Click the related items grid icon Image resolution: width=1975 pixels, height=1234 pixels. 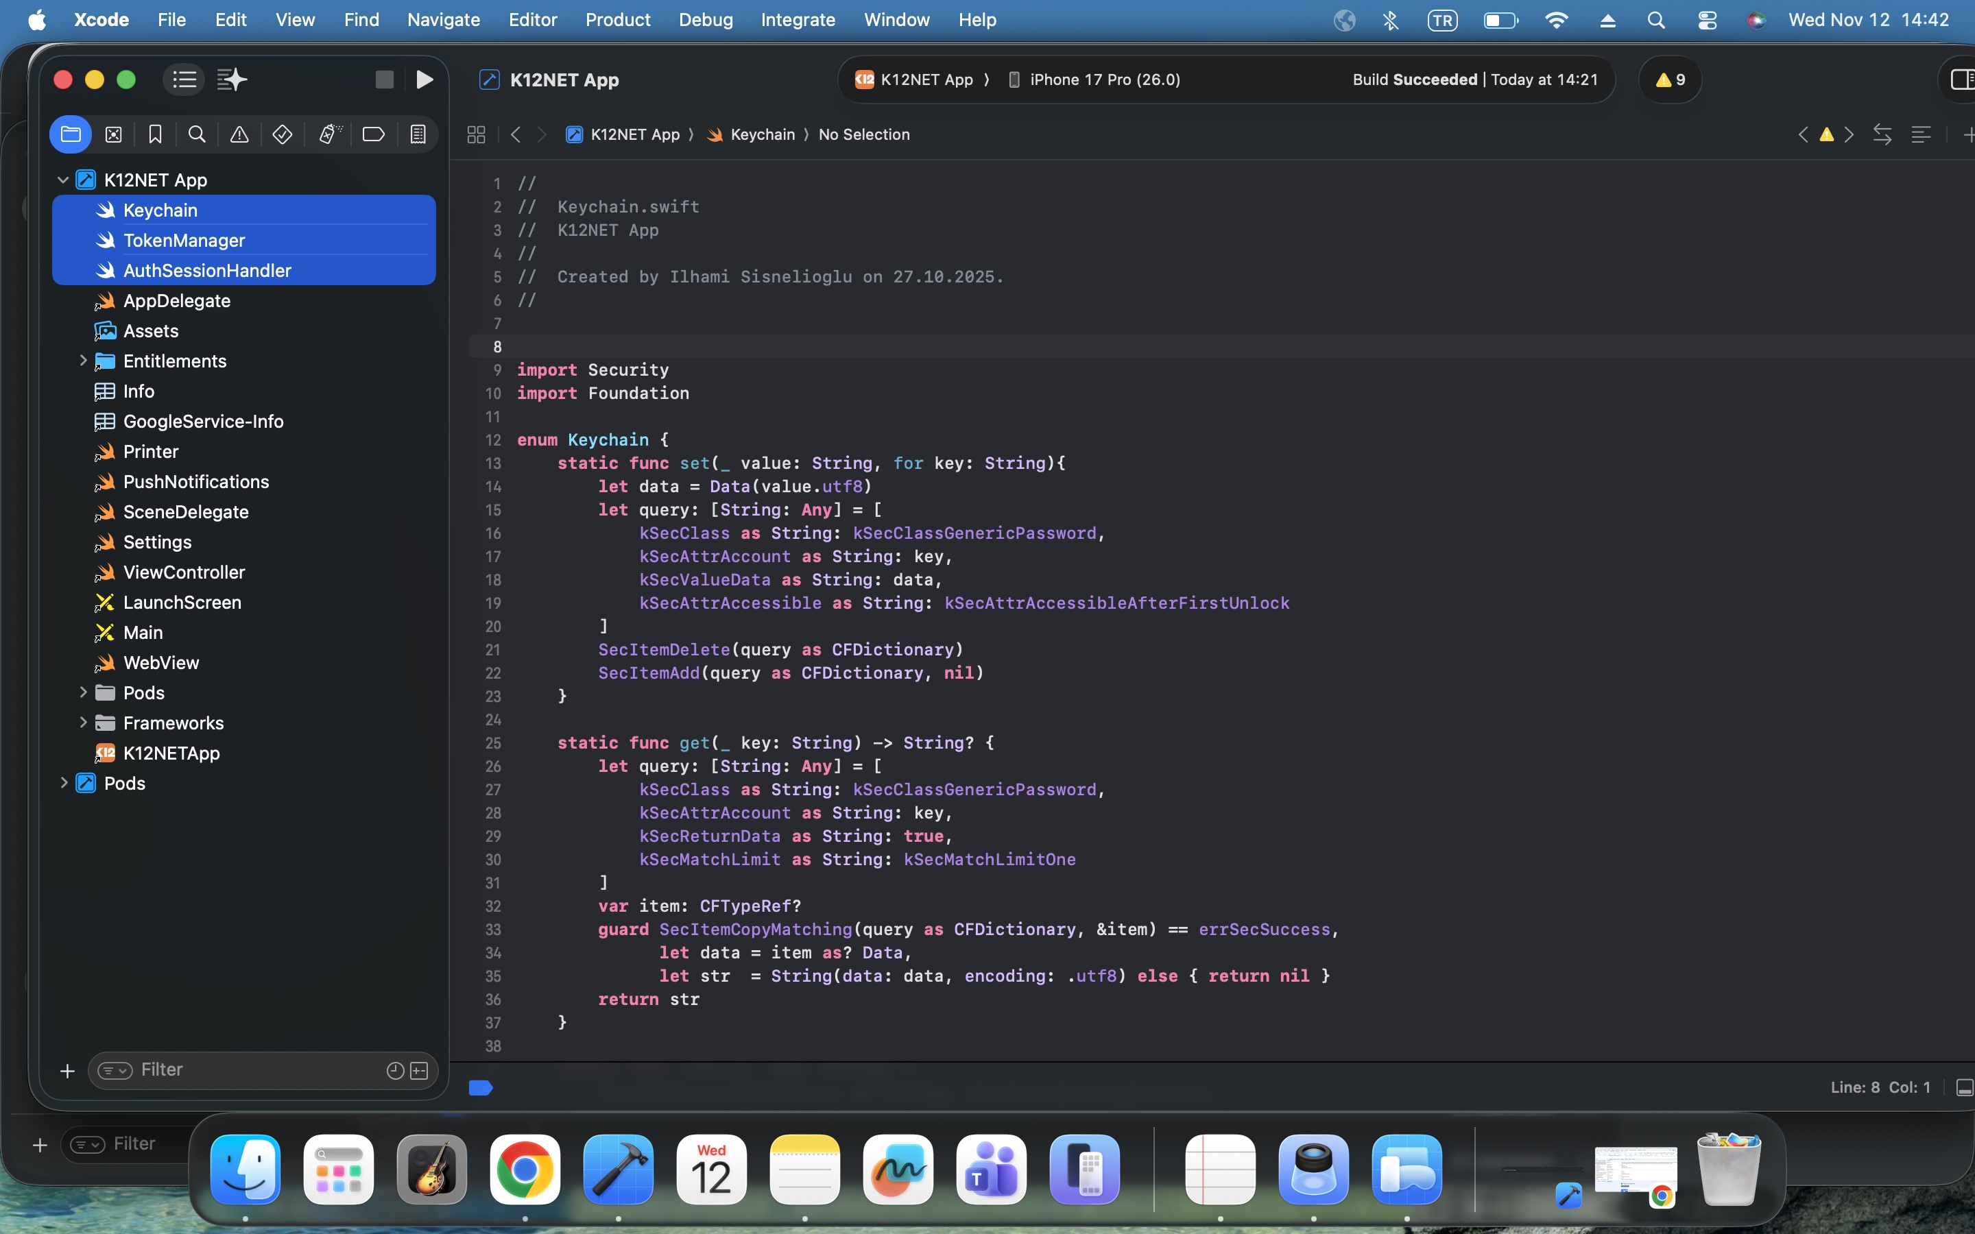477,134
